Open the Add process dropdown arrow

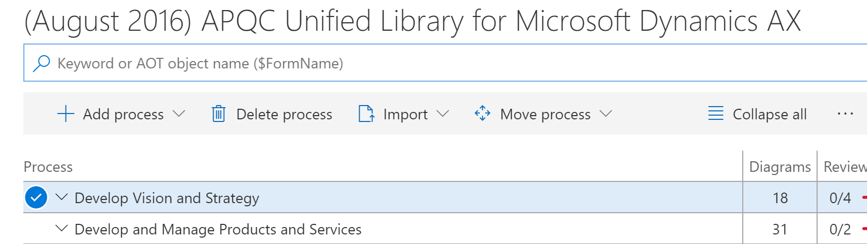coord(179,114)
